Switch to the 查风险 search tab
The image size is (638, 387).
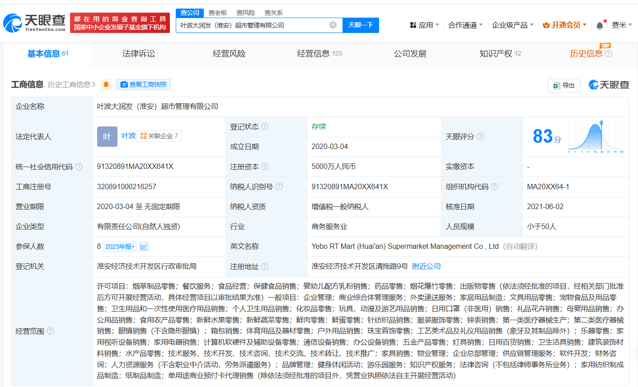[x=246, y=13]
